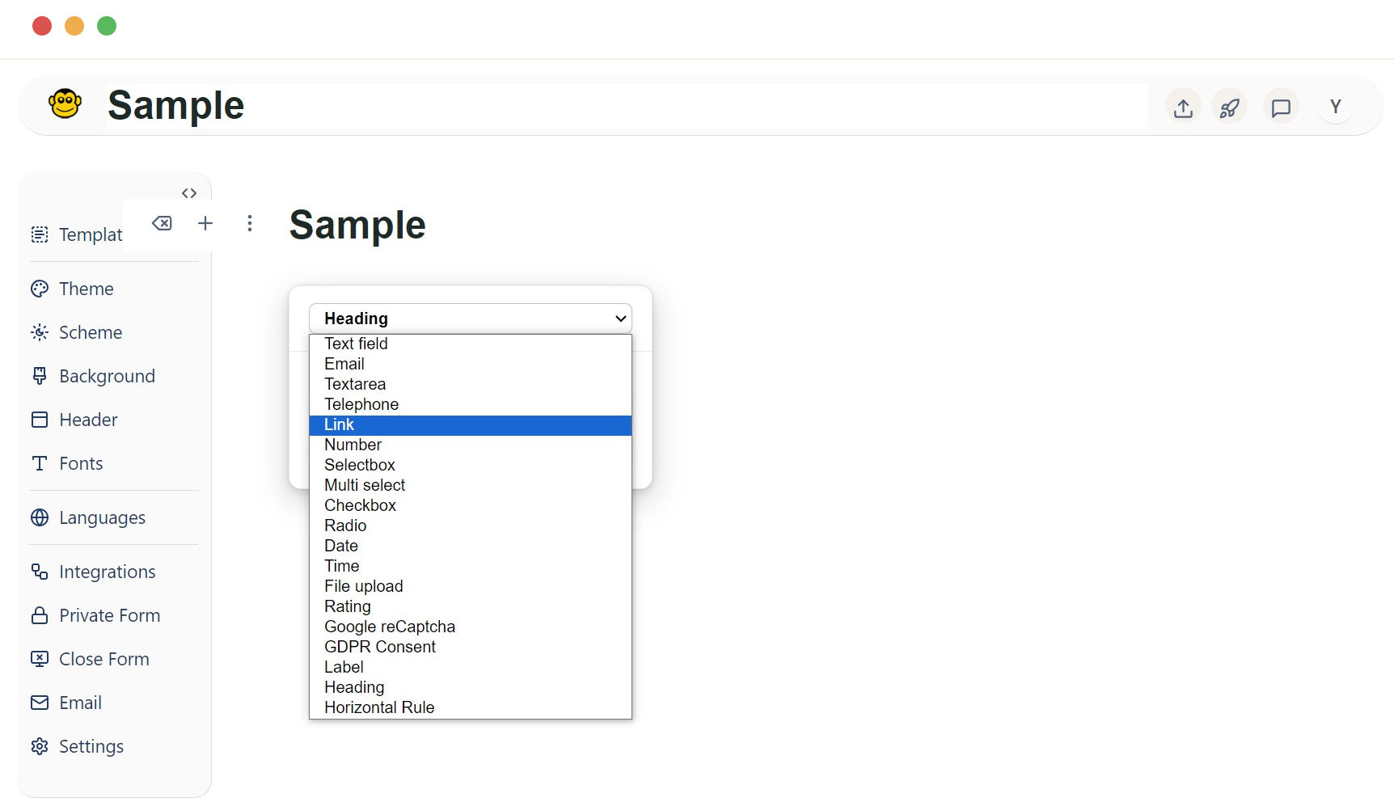Open Integrations label in sidebar
Screen dimensions: 1394x802
108,572
